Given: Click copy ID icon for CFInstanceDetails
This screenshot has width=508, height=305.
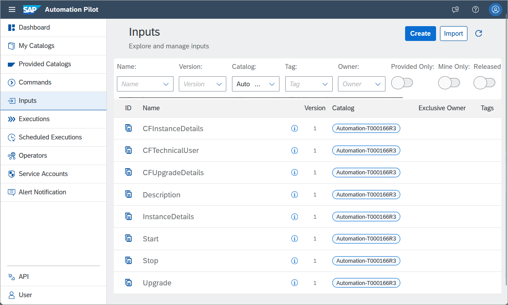Looking at the screenshot, I should click(128, 128).
